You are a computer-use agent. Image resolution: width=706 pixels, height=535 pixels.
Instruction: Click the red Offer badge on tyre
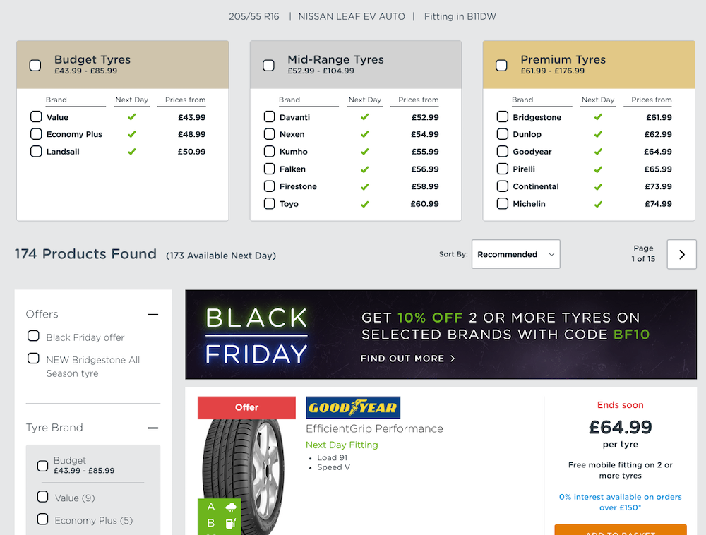coord(246,407)
